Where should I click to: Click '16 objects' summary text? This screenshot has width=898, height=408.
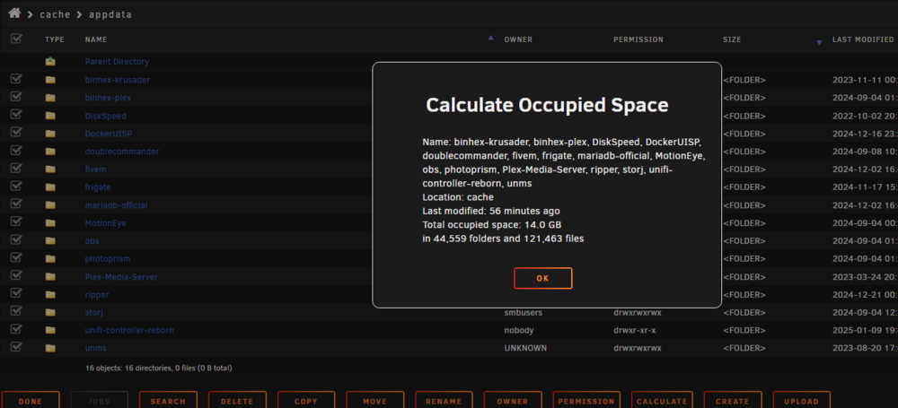point(158,368)
